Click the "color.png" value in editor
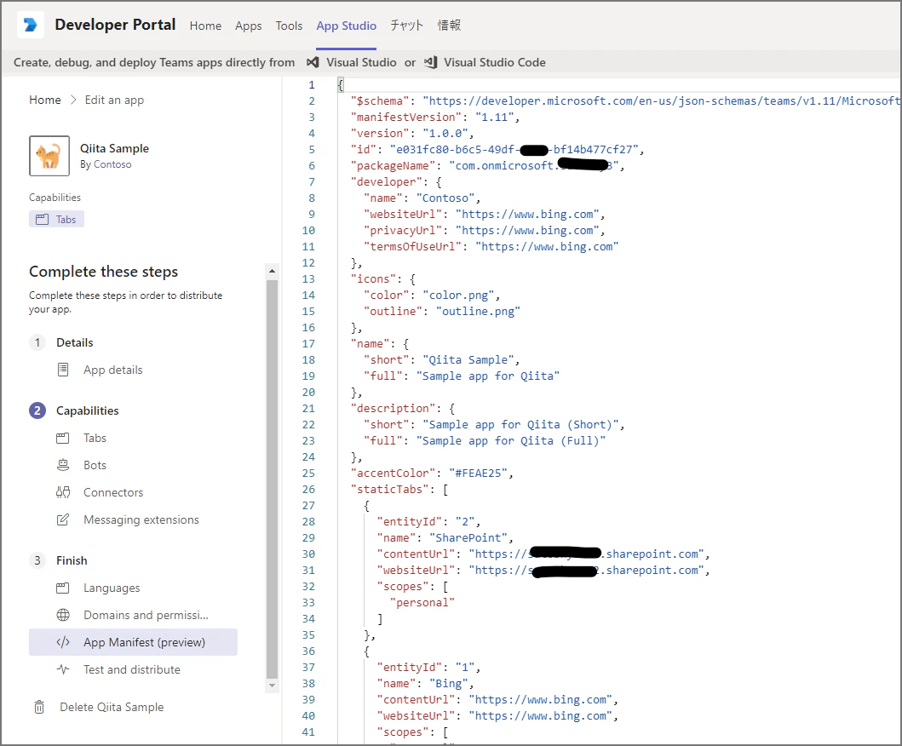The height and width of the screenshot is (746, 902). [x=458, y=295]
